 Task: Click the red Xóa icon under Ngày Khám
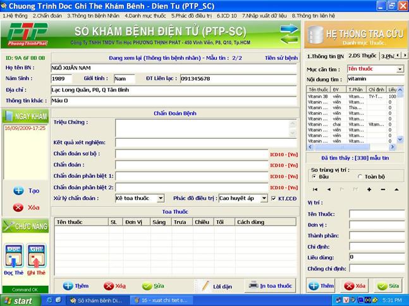pos(18,207)
